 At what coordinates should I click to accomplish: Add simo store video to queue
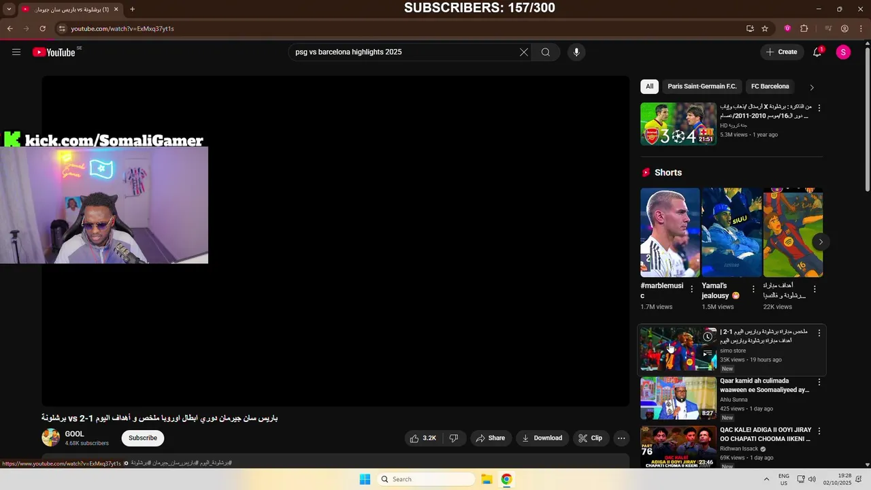pyautogui.click(x=708, y=354)
